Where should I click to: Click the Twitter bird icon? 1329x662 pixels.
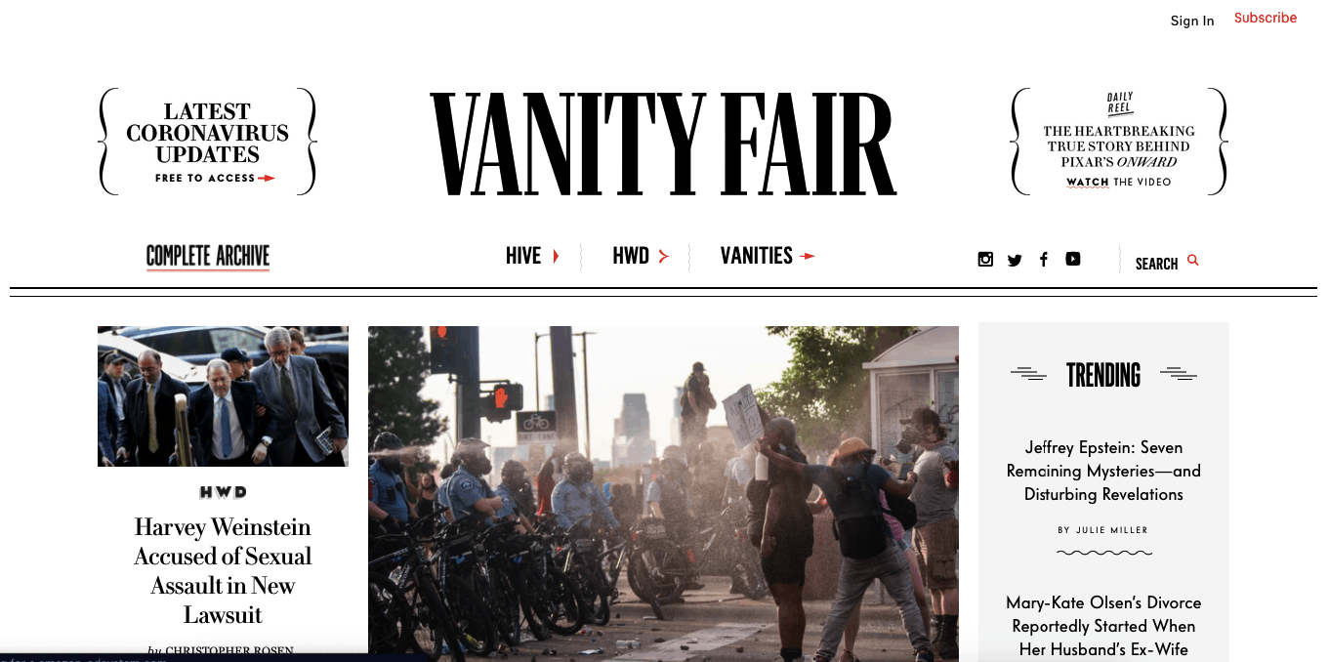click(x=1015, y=260)
